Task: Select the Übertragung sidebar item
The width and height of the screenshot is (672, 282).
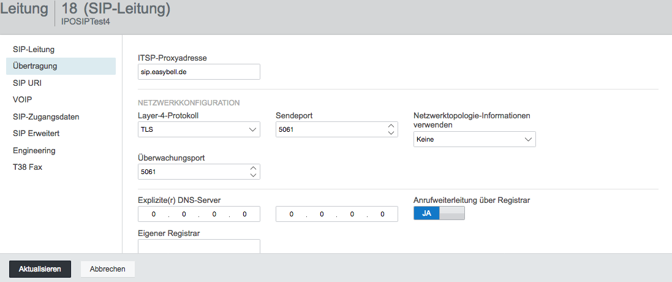Action: [61, 66]
